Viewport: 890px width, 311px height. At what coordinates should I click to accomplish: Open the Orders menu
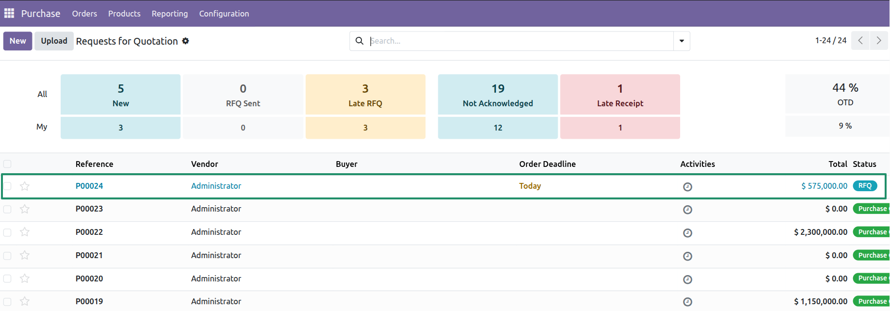coord(85,14)
